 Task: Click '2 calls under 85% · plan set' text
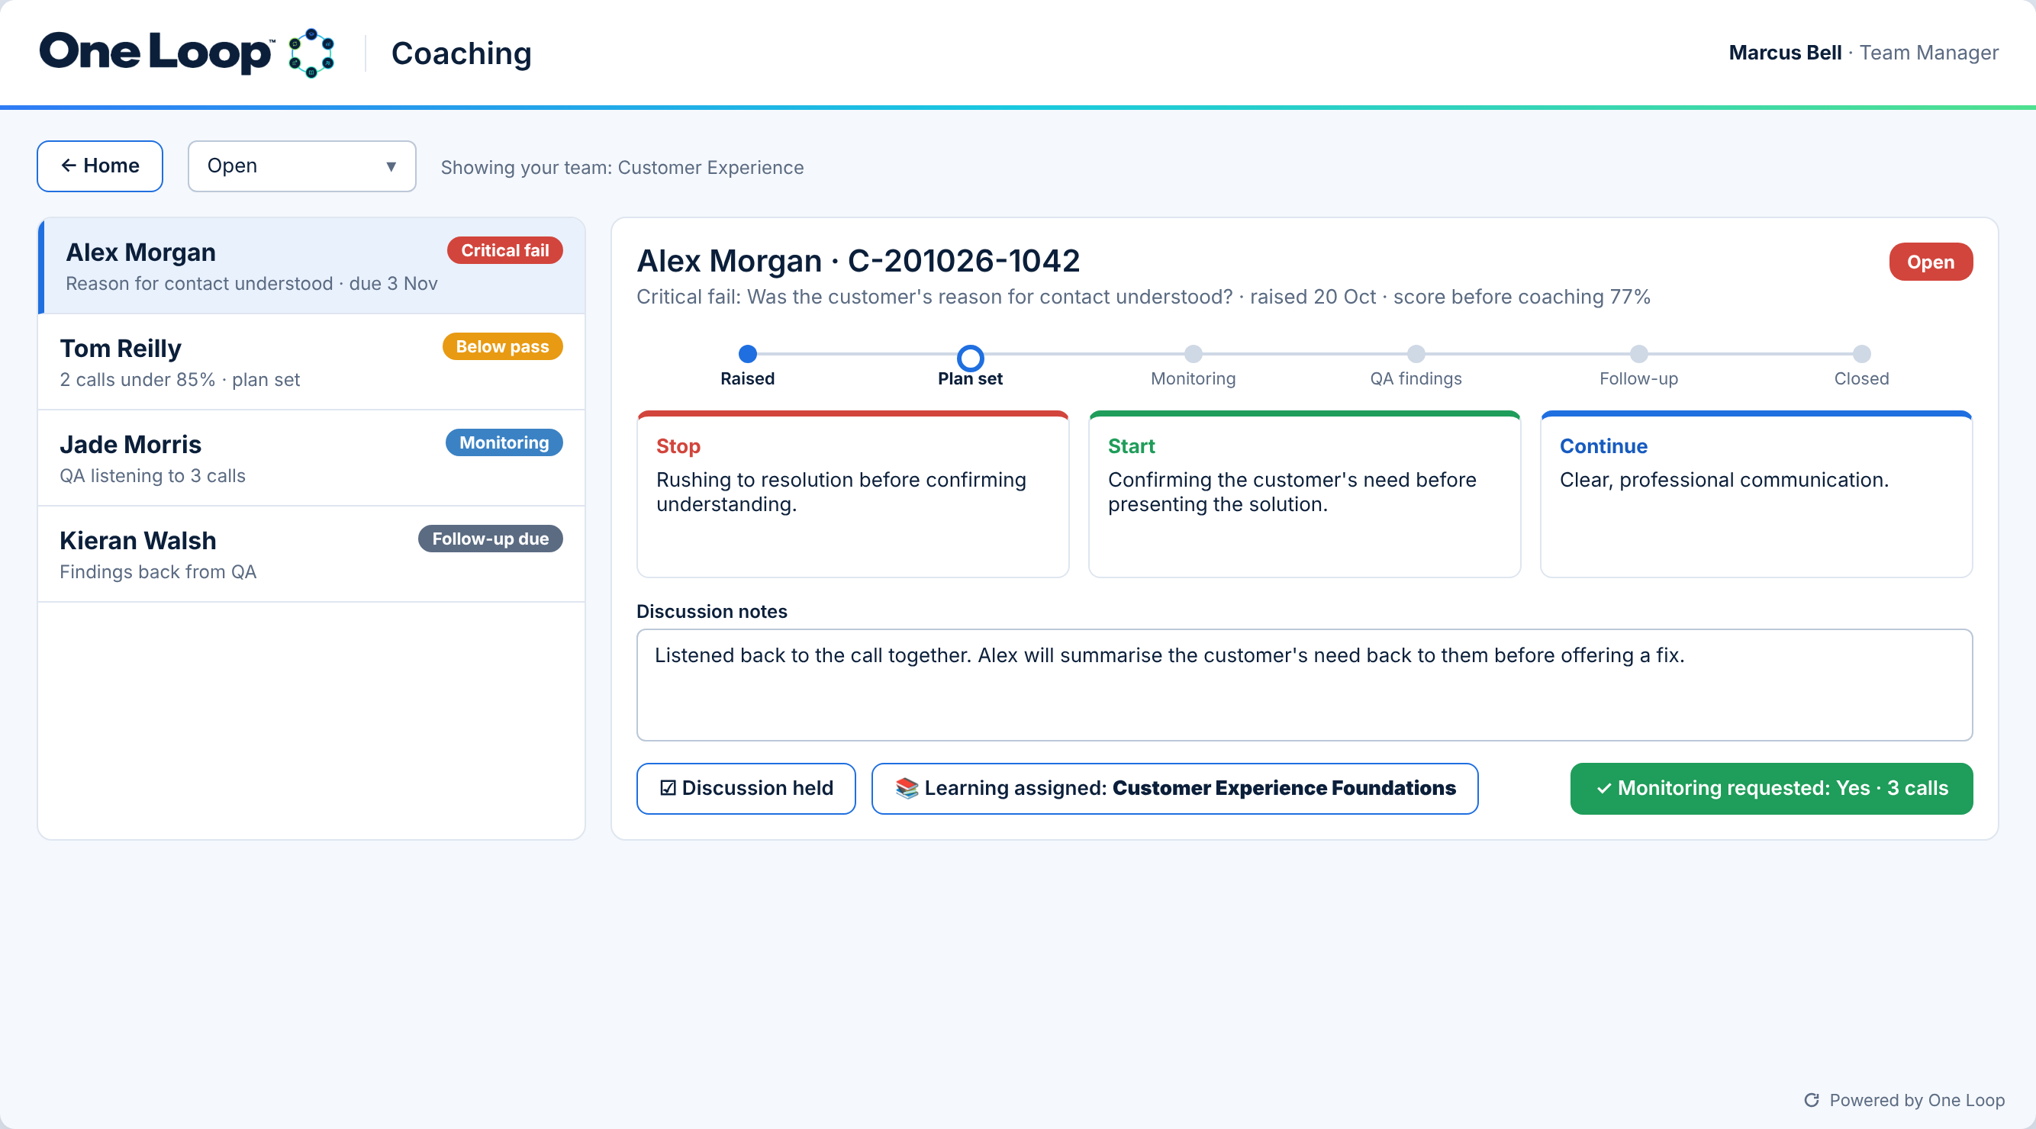pyautogui.click(x=180, y=380)
